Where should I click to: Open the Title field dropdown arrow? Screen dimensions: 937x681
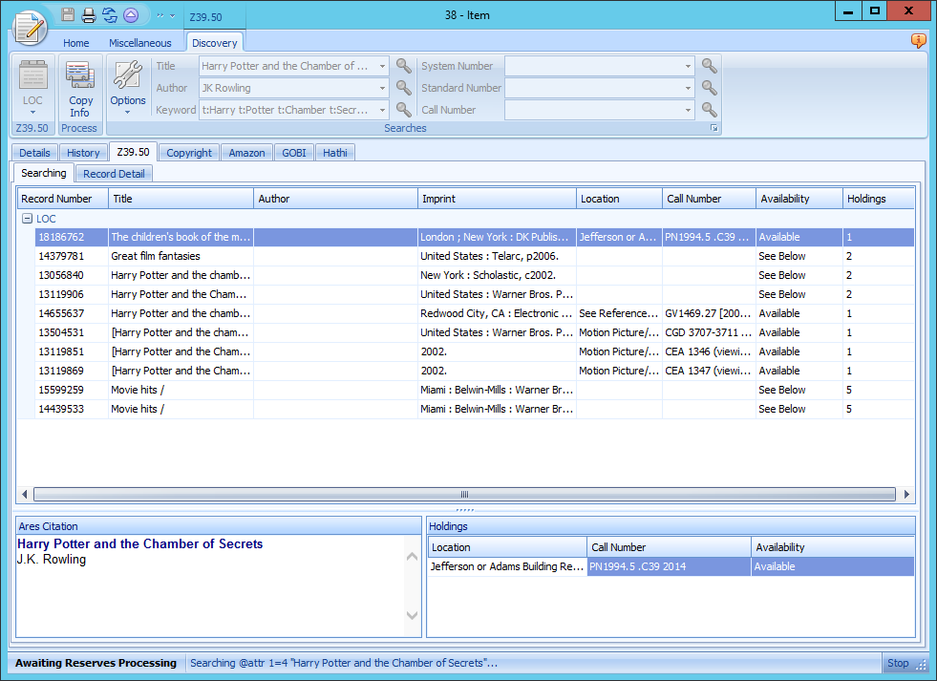380,66
